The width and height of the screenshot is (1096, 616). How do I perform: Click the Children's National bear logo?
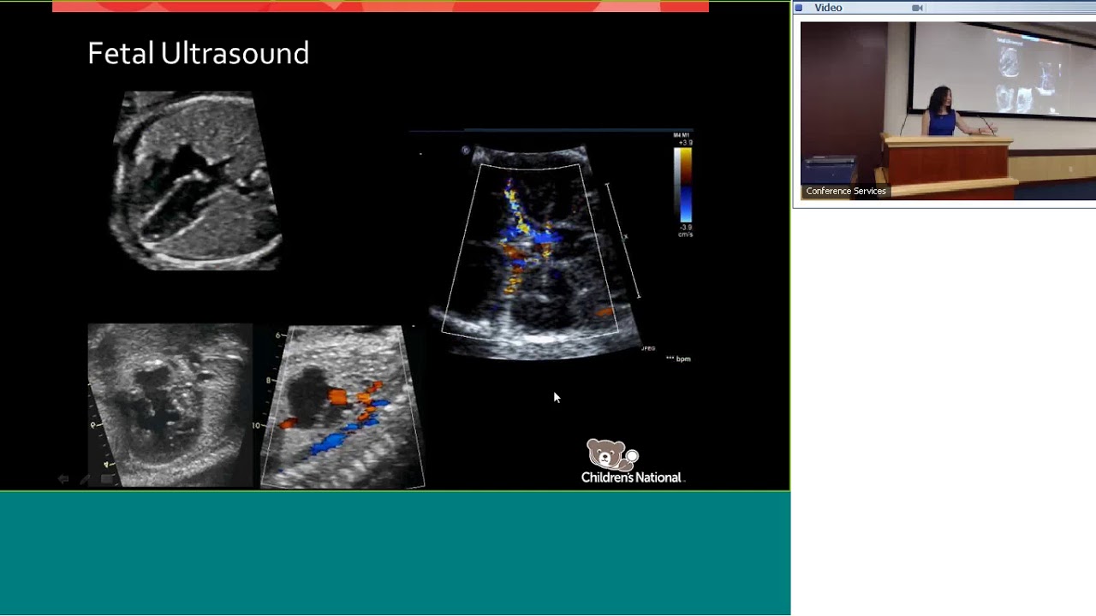tap(611, 454)
